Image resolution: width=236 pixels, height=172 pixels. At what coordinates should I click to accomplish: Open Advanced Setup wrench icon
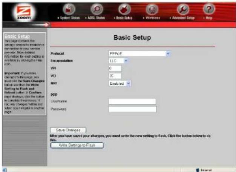click(x=183, y=9)
